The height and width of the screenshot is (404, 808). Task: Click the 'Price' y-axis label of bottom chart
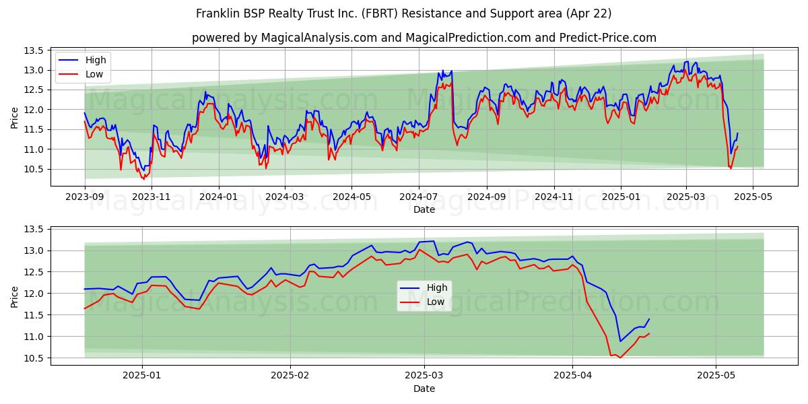(15, 296)
